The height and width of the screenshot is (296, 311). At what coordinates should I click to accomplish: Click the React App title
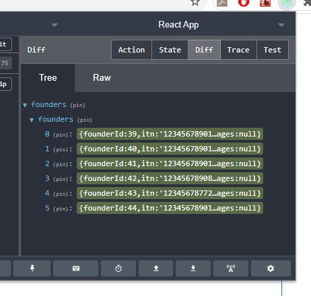[x=178, y=25]
